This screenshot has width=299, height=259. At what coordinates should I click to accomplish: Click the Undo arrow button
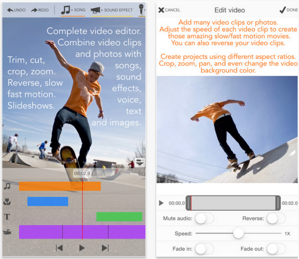pyautogui.click(x=16, y=10)
